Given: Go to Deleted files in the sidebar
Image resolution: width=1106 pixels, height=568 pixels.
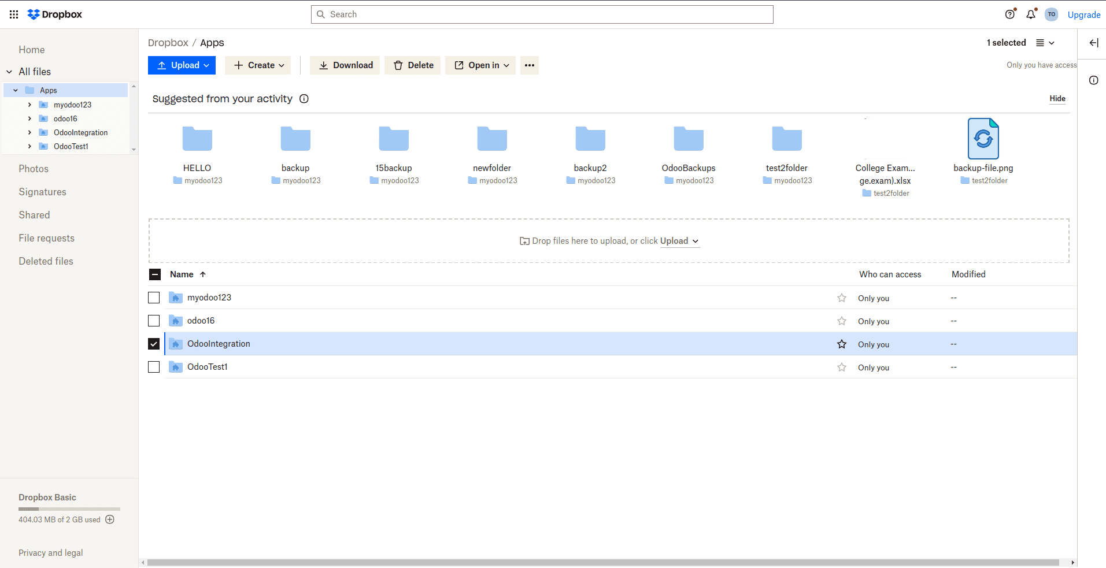Looking at the screenshot, I should pos(46,261).
